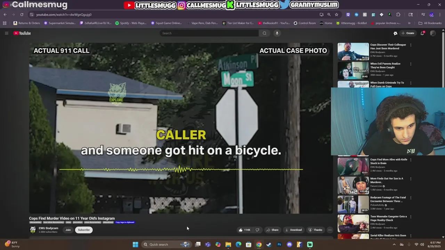Open options for "Bodycam Footage of The Fatal"
The width and height of the screenshot is (445, 250).
411,198
